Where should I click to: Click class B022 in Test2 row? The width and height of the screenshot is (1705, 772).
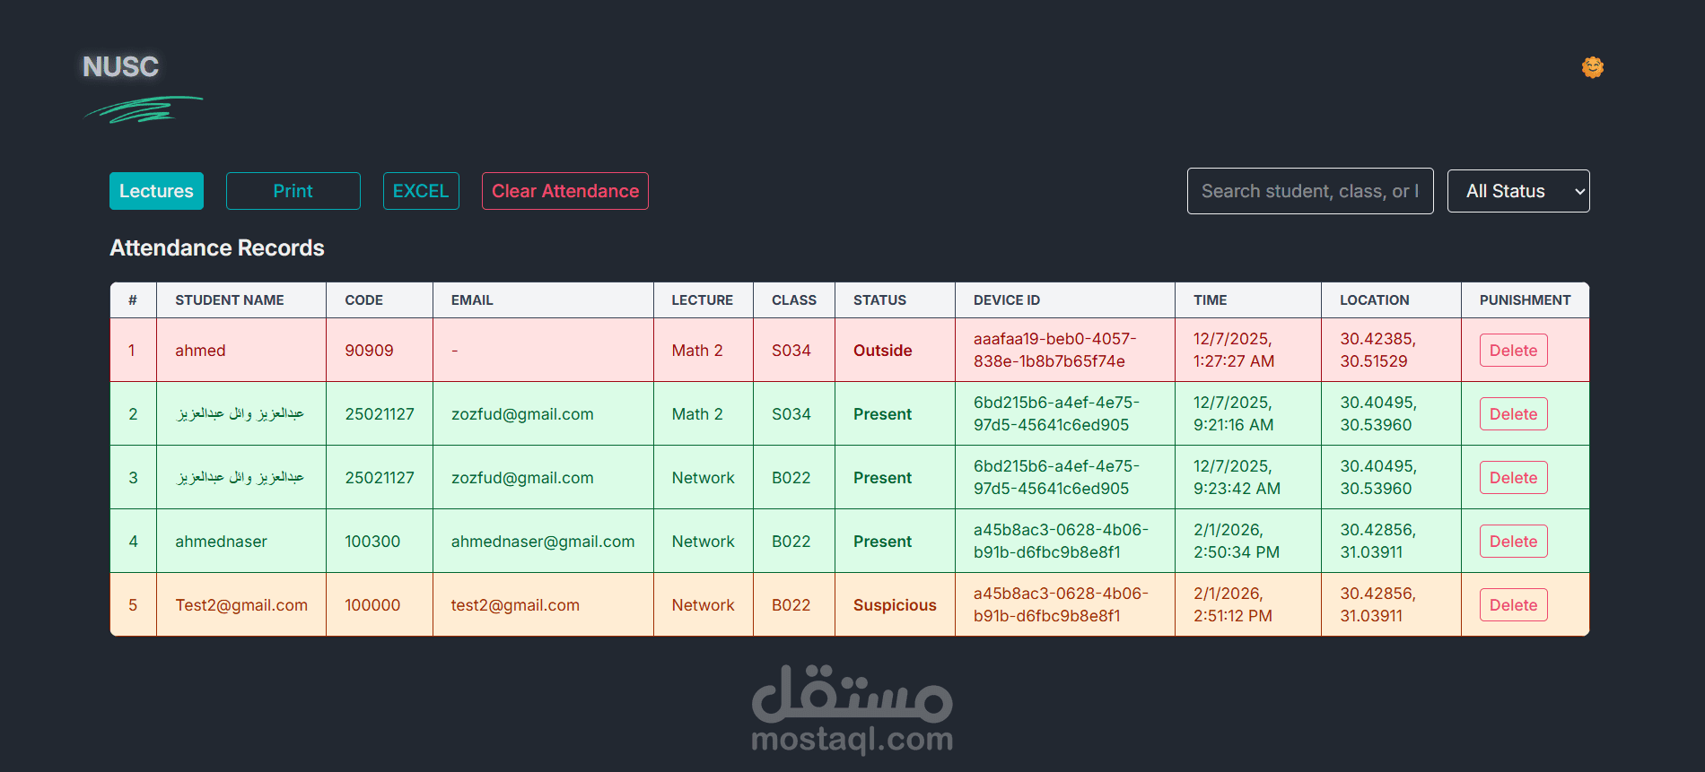point(791,605)
